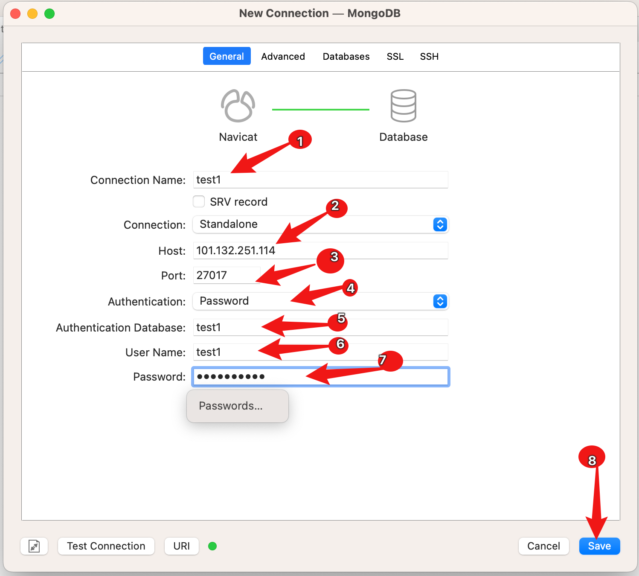Image resolution: width=639 pixels, height=576 pixels.
Task: Click the SRV record label text
Action: [239, 202]
